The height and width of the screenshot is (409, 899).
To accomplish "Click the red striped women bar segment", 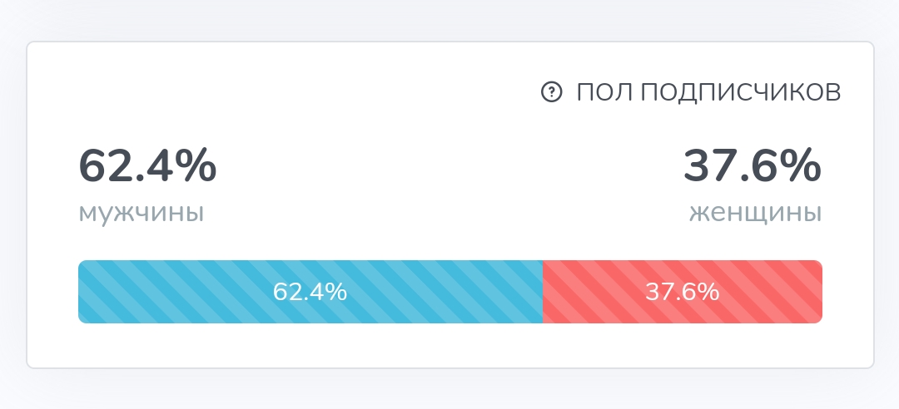I will [683, 292].
